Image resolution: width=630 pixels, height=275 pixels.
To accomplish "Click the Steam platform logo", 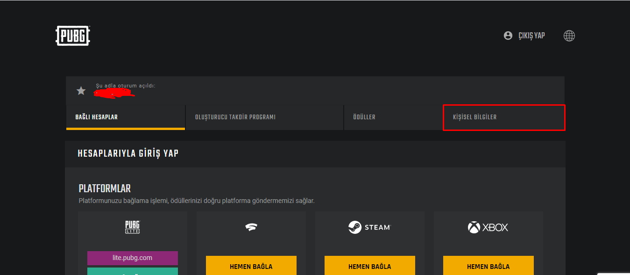I will point(369,227).
